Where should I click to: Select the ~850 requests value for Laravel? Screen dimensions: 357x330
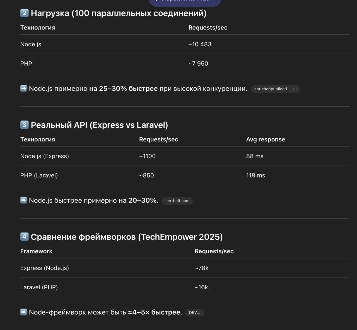[x=146, y=175]
